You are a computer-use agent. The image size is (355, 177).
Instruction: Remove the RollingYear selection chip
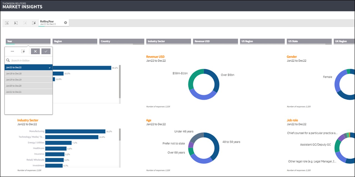66,23
